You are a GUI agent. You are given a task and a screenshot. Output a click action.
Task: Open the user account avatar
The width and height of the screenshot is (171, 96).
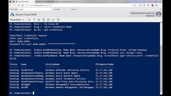(x=158, y=14)
